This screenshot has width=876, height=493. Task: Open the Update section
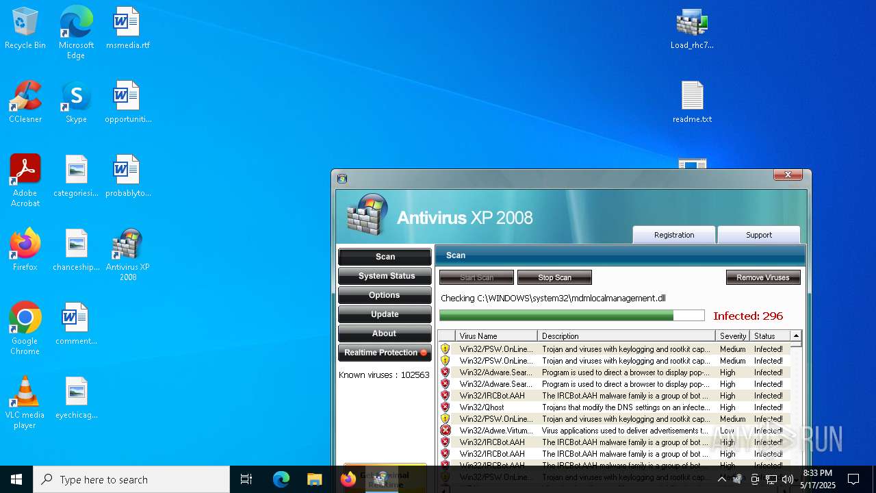click(x=385, y=314)
